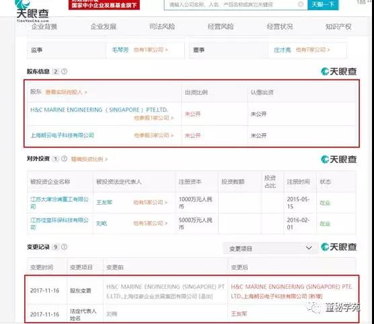
Task: Open the 企业发展 tab
Action: tap(104, 26)
